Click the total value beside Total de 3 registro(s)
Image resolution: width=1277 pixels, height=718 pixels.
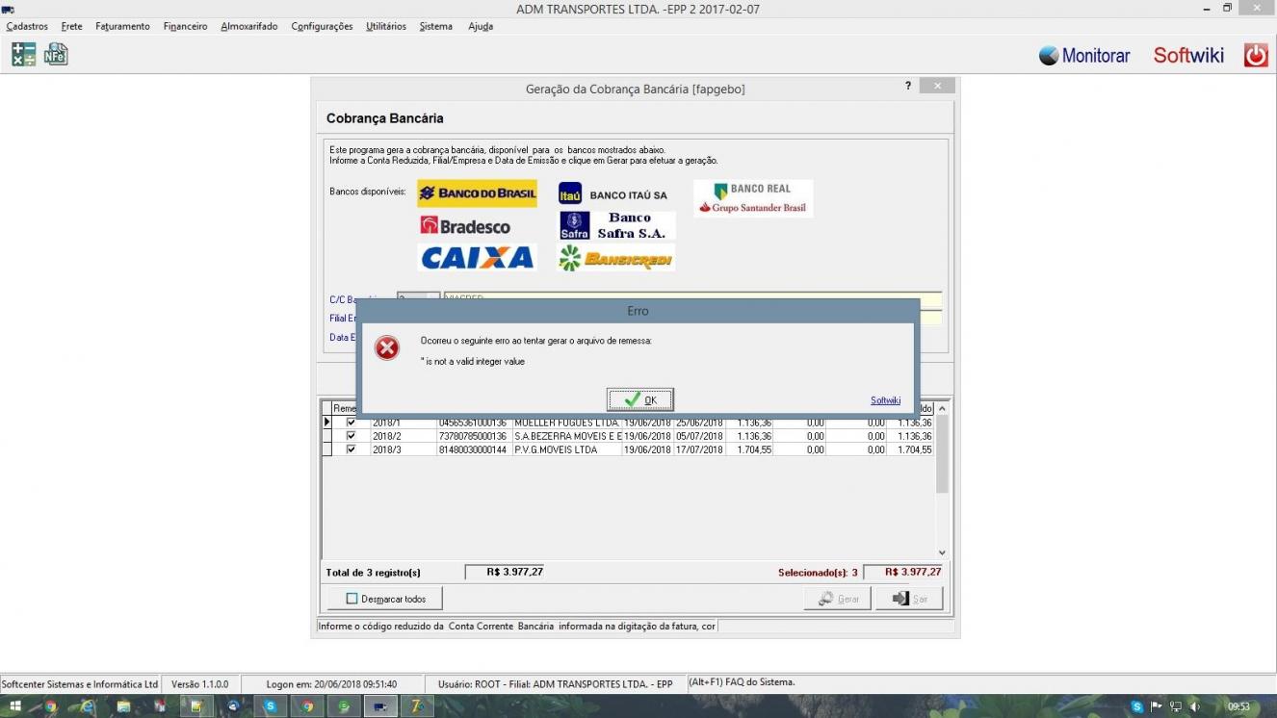coord(505,572)
